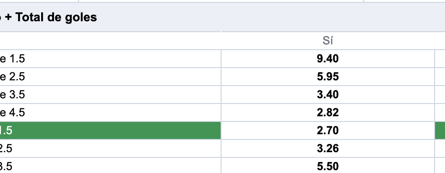445x173 pixels.
Task: Select the green highlighted 1.5 row label
Action: 110,130
